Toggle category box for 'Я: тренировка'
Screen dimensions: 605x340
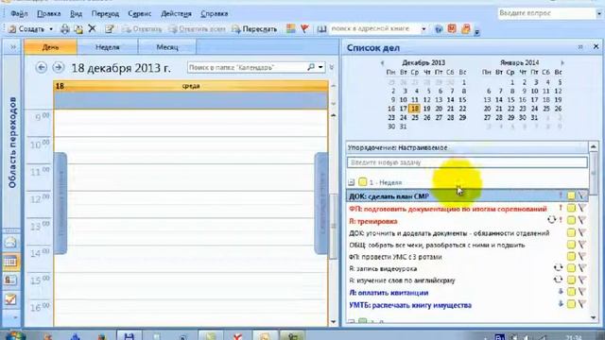[x=571, y=220]
